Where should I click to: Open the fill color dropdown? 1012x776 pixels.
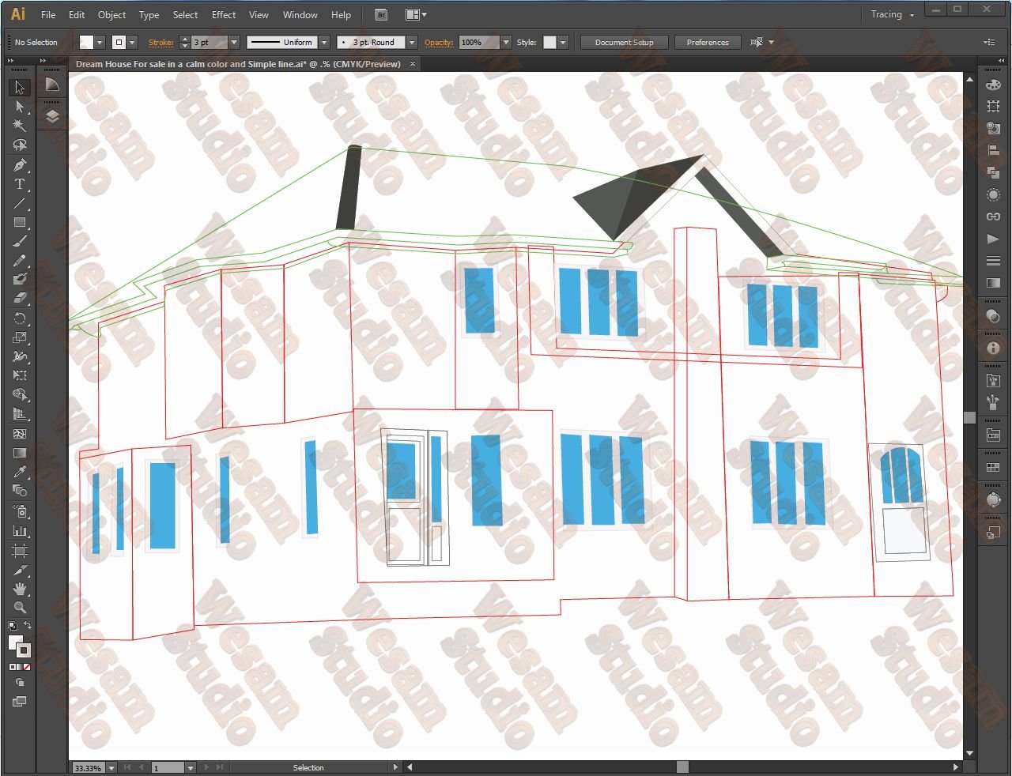click(x=100, y=43)
